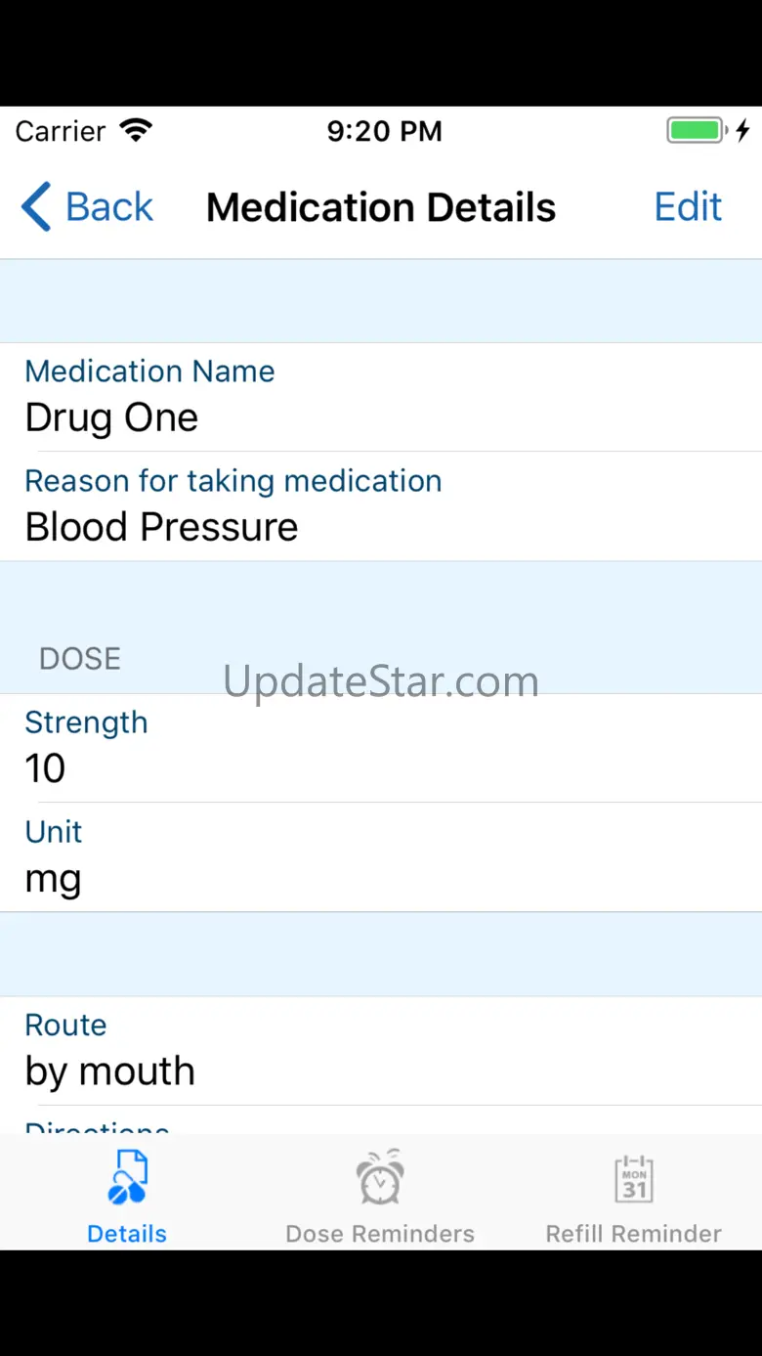The image size is (762, 1356).
Task: Tap the Unit value mg
Action: (x=53, y=878)
